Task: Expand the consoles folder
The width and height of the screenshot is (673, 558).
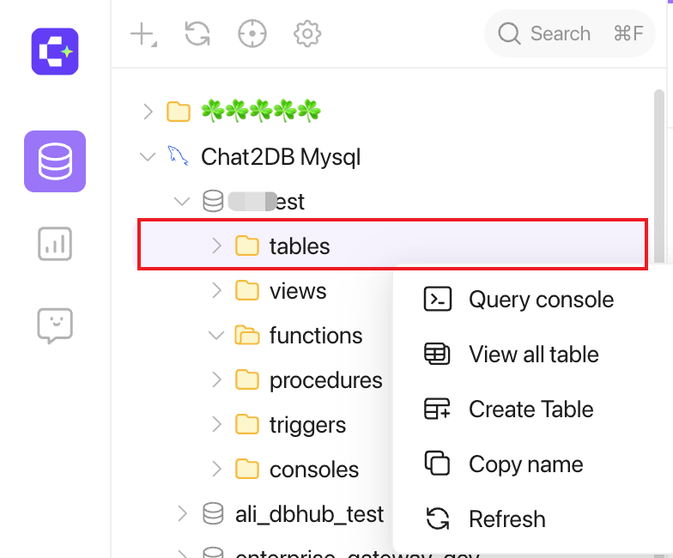Action: (216, 469)
